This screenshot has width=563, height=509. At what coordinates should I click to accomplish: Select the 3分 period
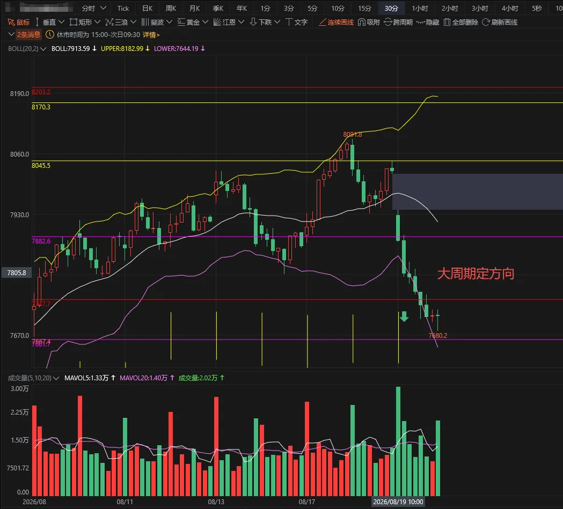click(x=289, y=8)
